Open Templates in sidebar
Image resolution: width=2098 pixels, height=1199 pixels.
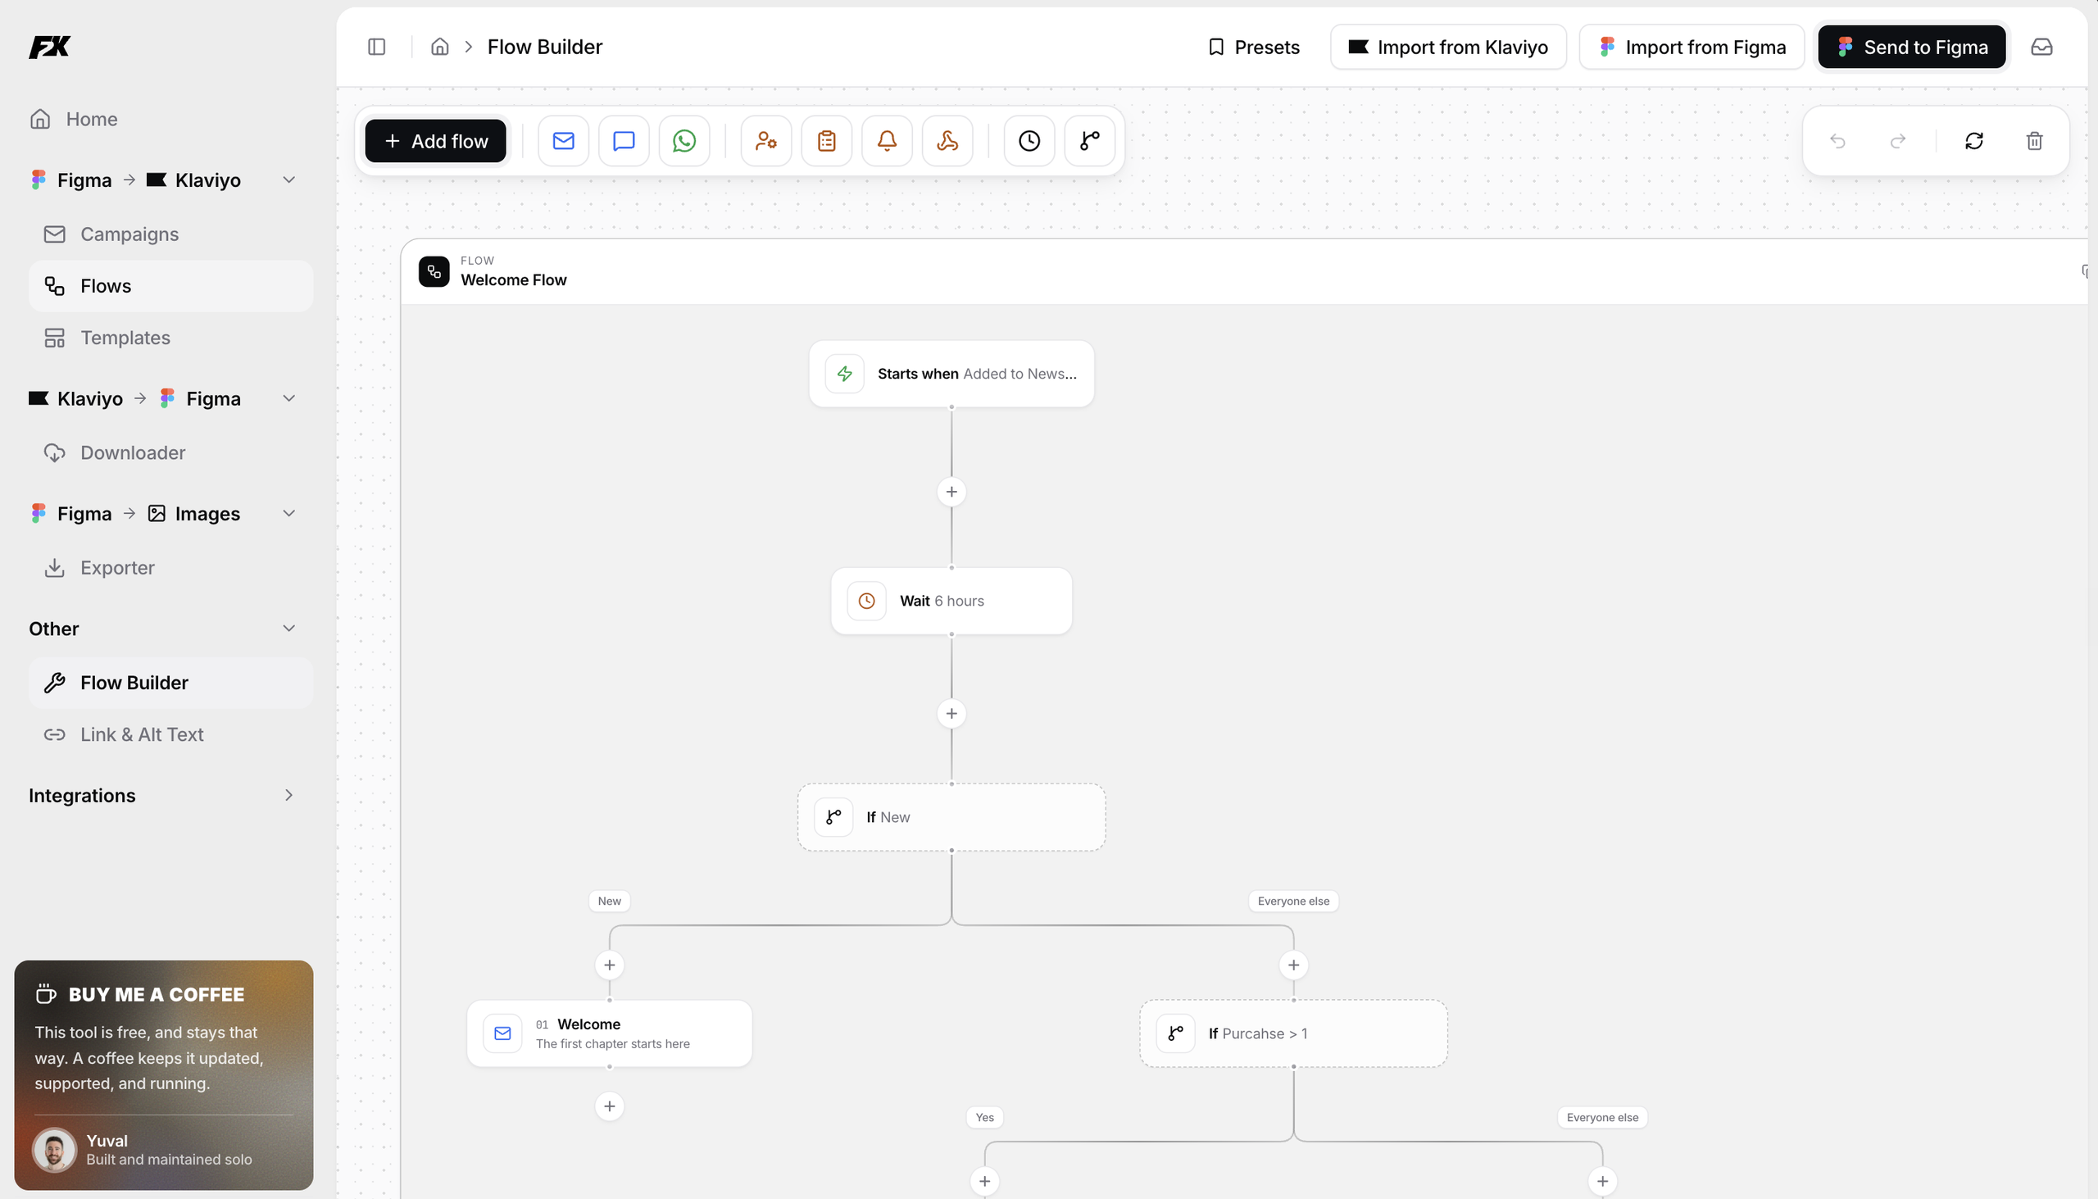coord(171,338)
